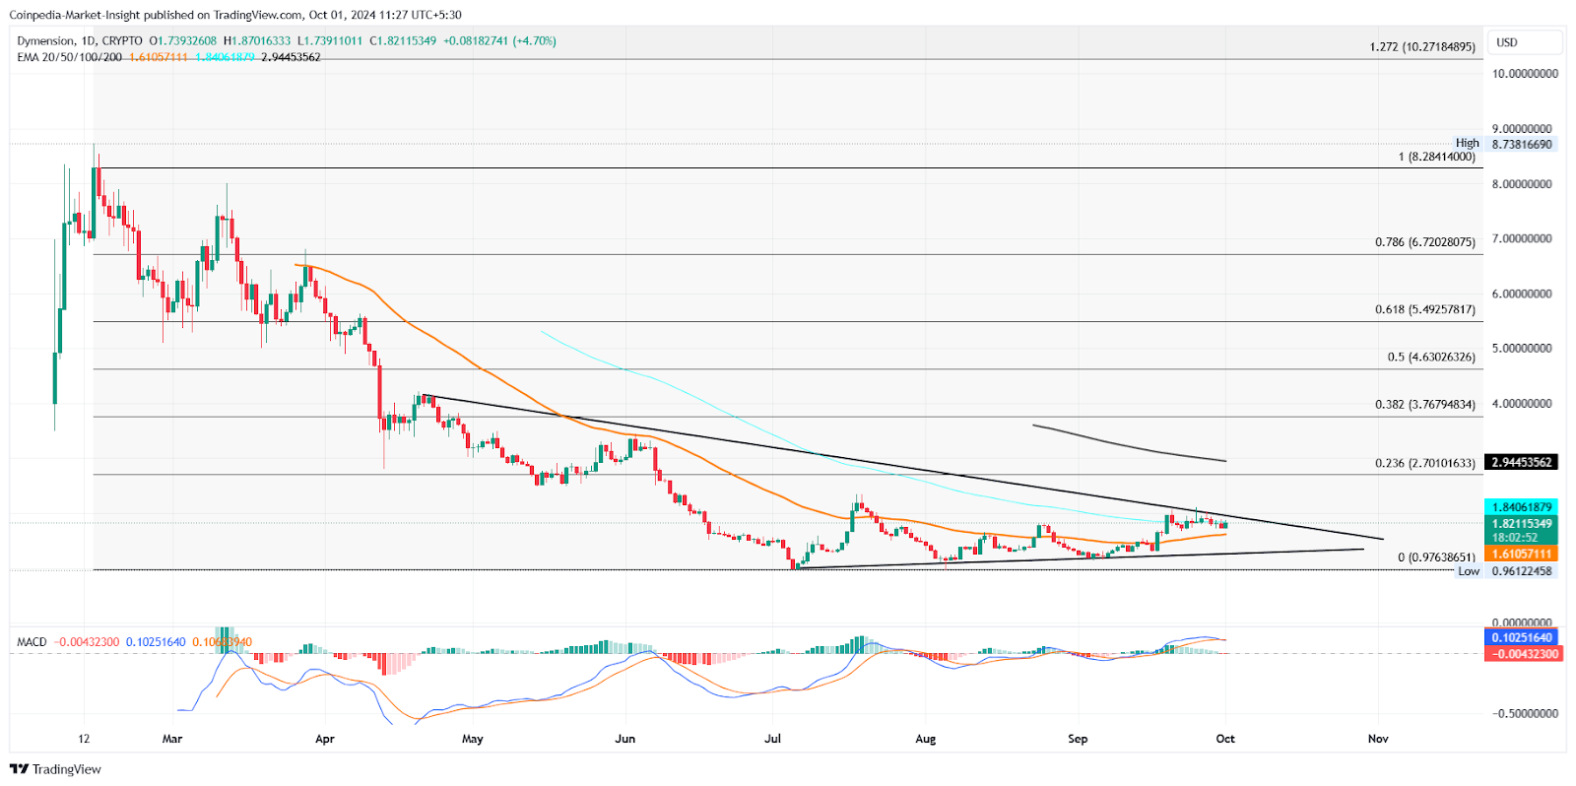
Task: Click Fibonacci label 0.5 (4.63026326)
Action: (x=1431, y=358)
